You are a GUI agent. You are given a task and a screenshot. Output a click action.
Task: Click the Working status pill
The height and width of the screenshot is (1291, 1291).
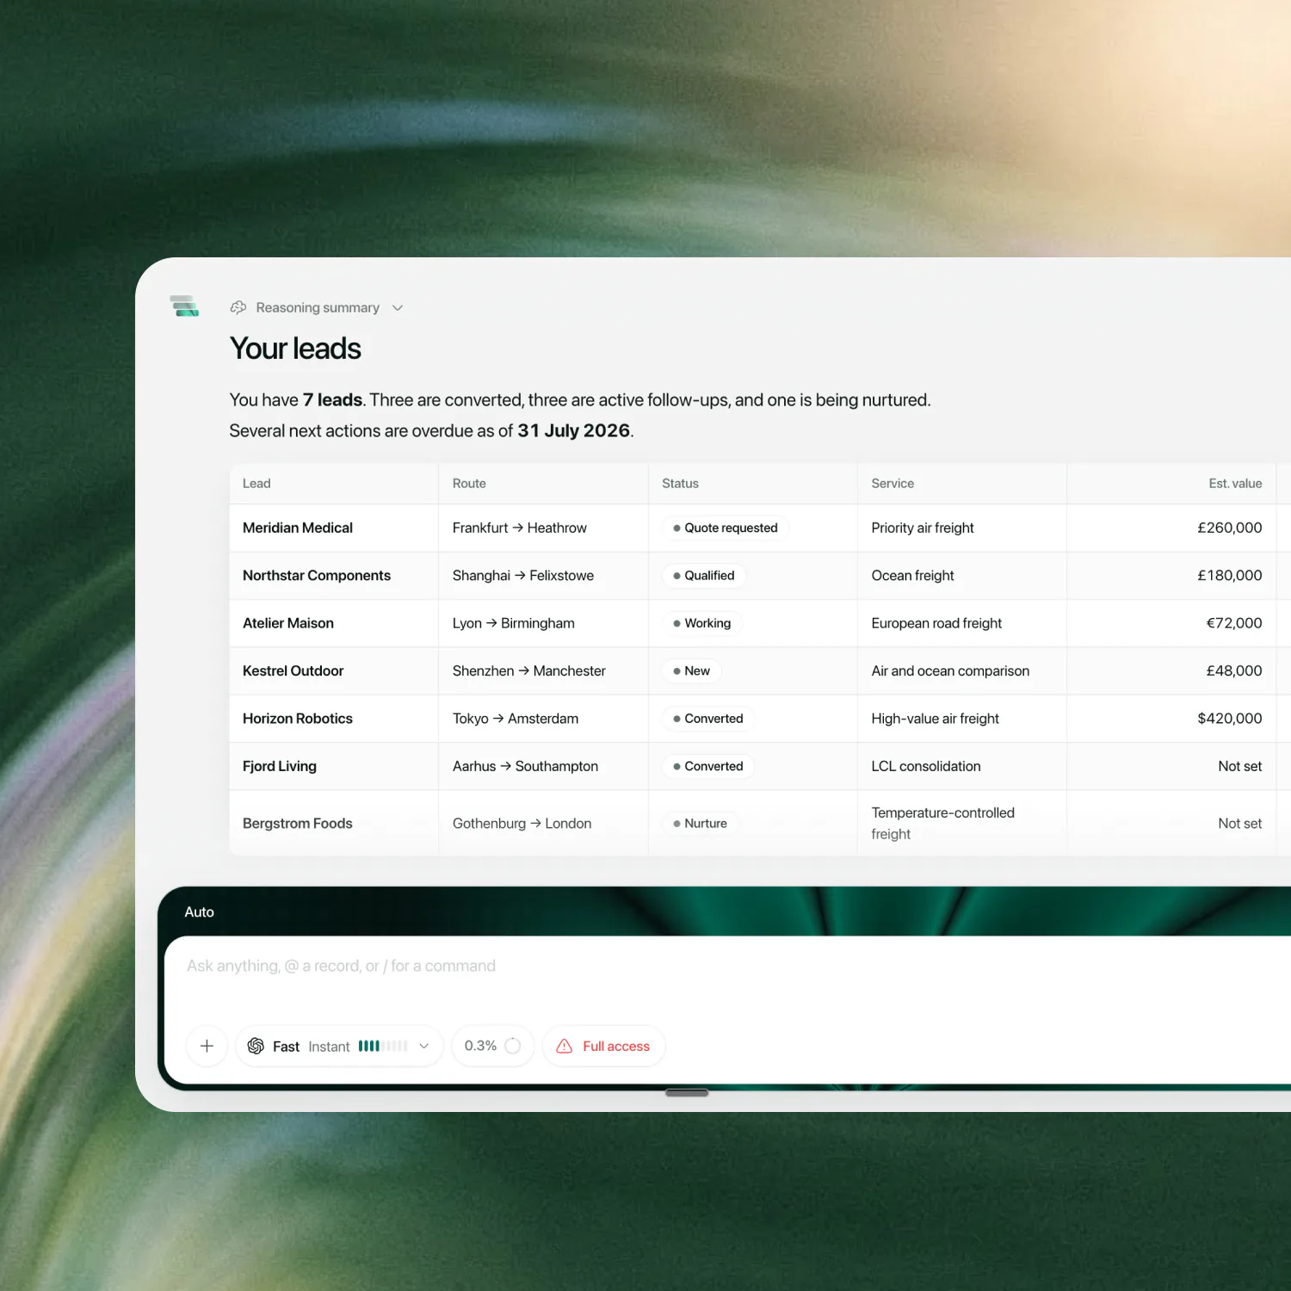point(702,623)
